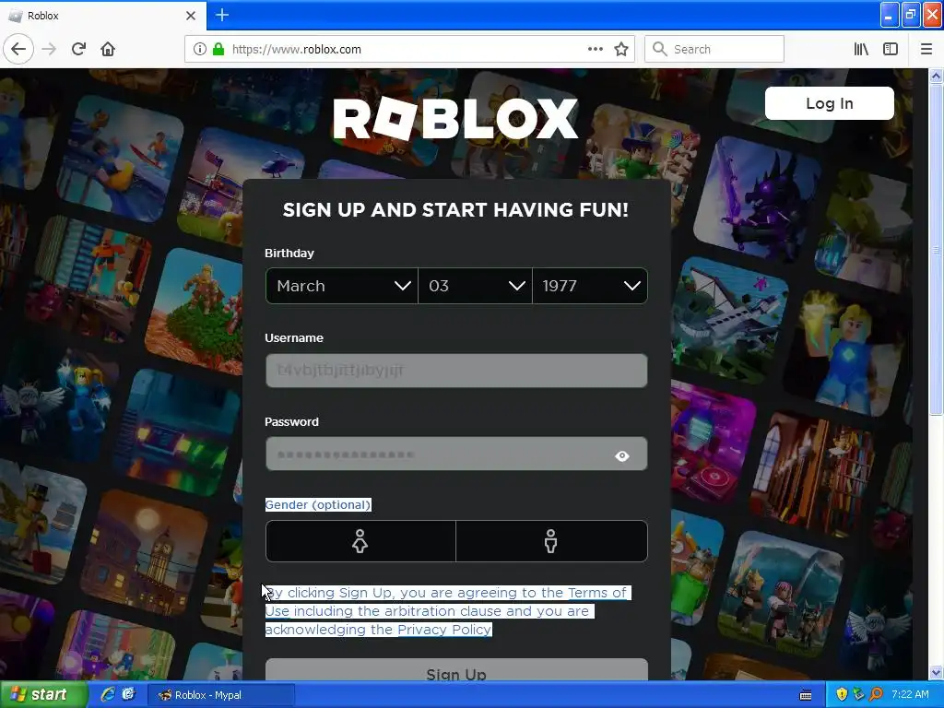Bookmark this page with the star
This screenshot has height=708, width=944.
pos(620,49)
